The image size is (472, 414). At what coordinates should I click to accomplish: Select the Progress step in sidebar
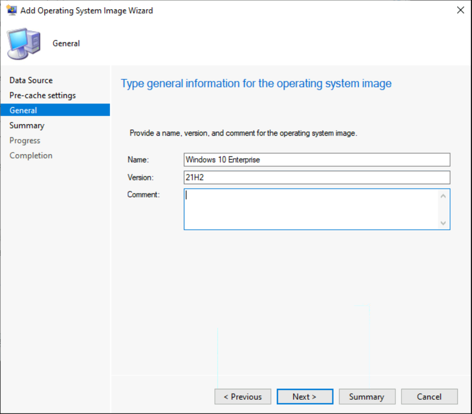(x=25, y=141)
